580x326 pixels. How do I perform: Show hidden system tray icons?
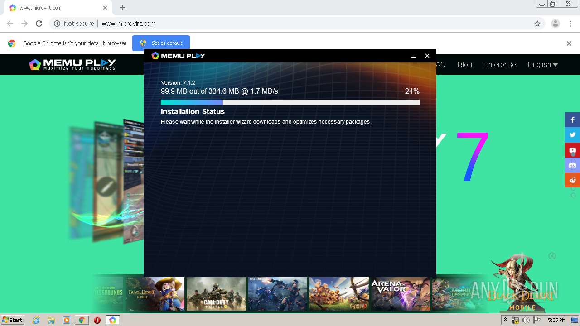(x=505, y=320)
